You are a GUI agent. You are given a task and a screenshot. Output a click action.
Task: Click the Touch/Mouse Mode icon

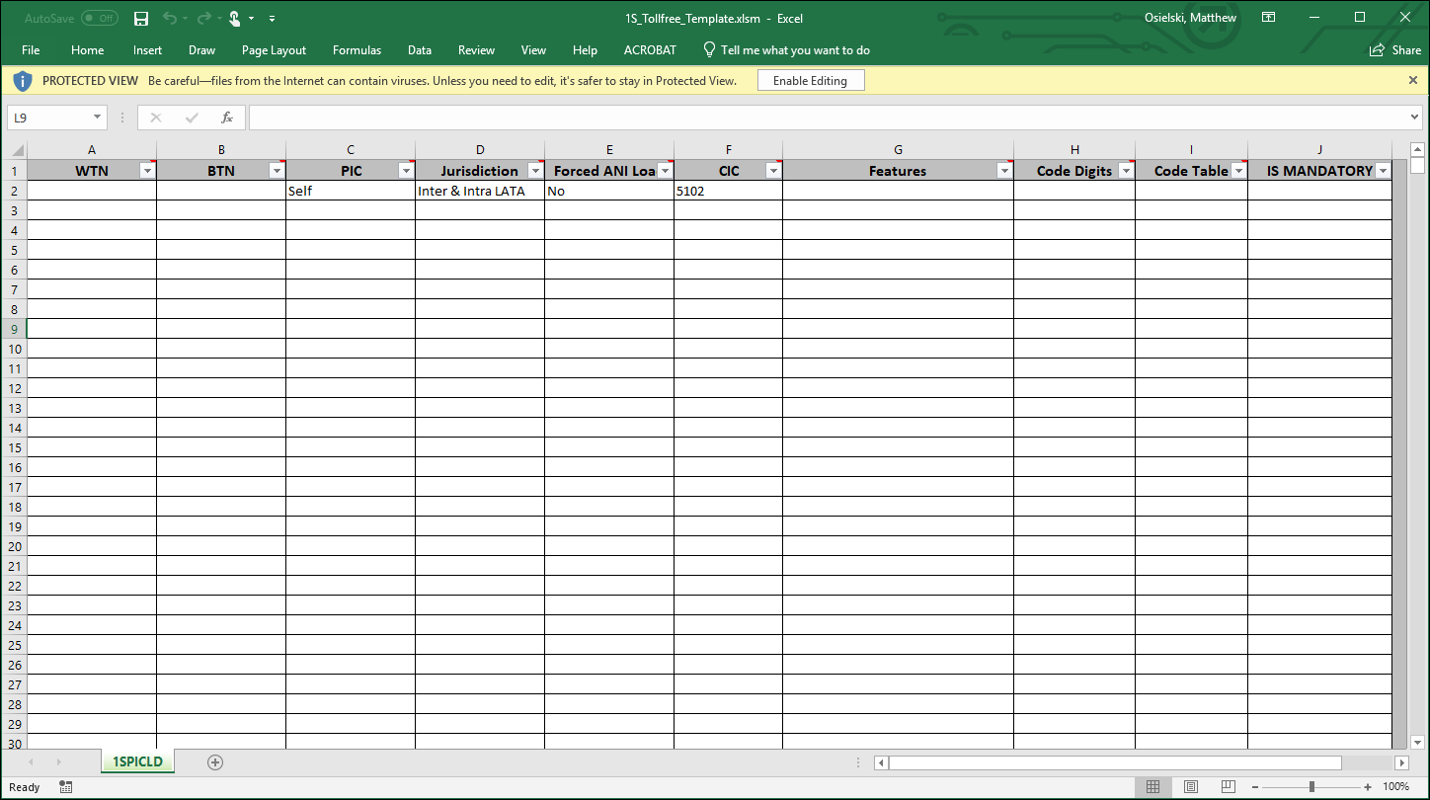(235, 19)
